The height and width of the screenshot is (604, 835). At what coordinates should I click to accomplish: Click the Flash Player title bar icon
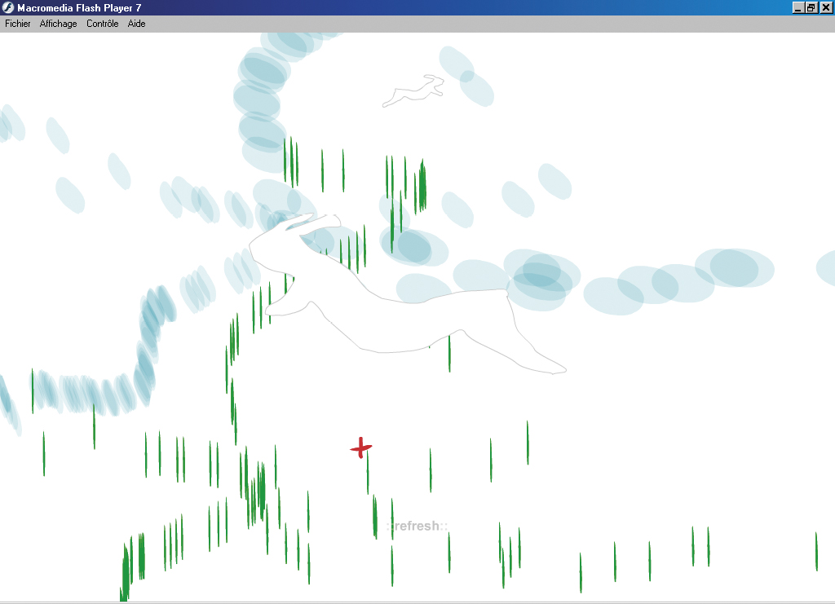pos(8,7)
